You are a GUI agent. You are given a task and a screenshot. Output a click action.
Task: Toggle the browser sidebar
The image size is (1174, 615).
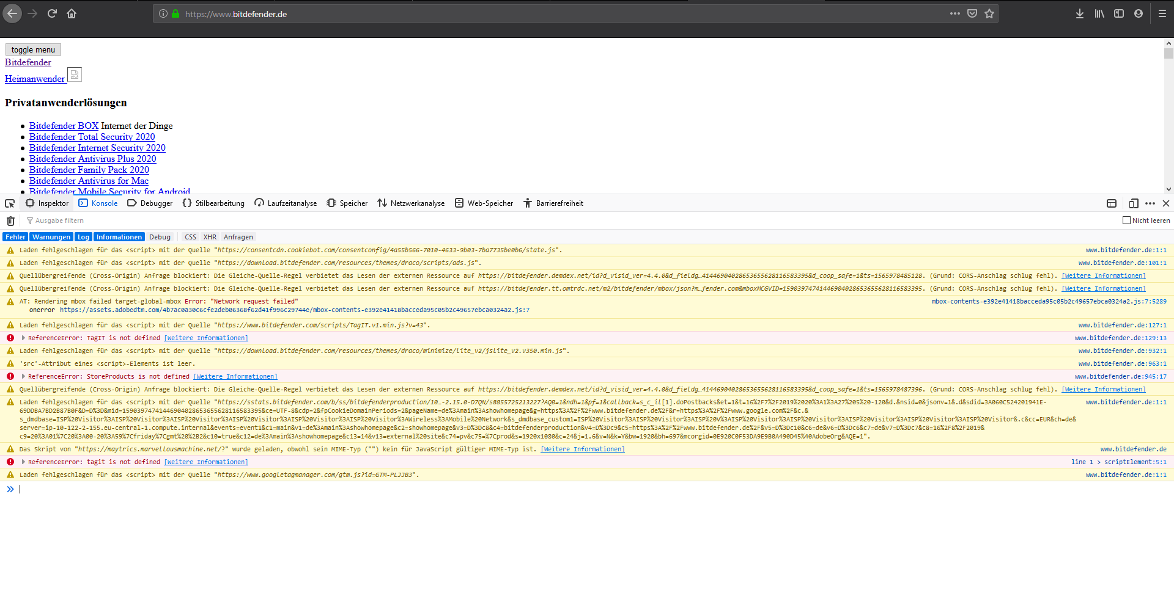(x=1119, y=13)
